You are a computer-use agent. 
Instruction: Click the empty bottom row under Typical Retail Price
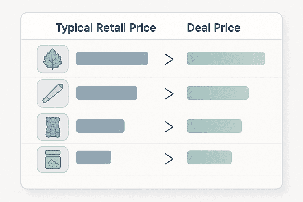pos(92,182)
